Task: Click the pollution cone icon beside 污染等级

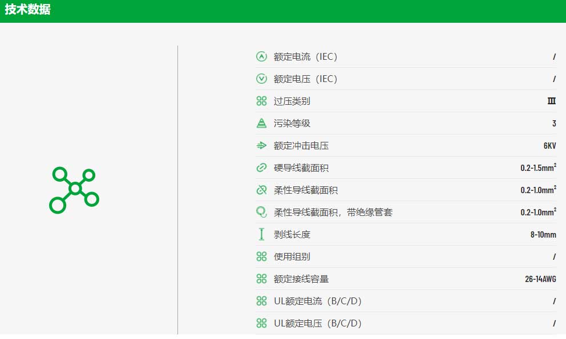Action: tap(261, 123)
